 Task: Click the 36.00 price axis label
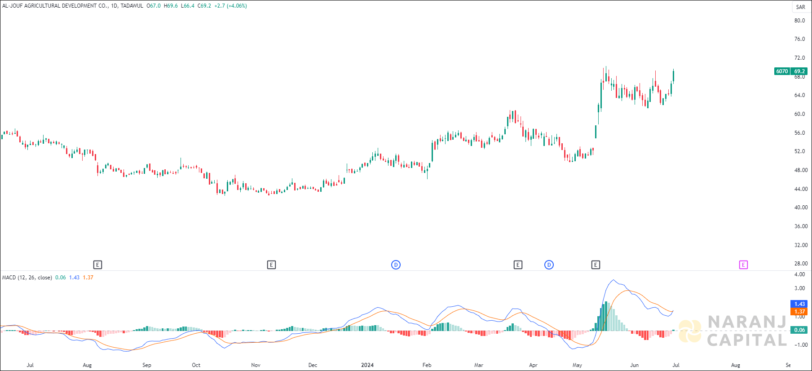coord(801,226)
